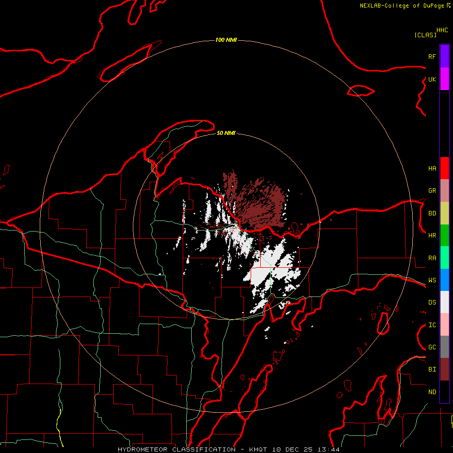Click the 'KMQT' radar site identifier
The height and width of the screenshot is (453, 453).
258,449
